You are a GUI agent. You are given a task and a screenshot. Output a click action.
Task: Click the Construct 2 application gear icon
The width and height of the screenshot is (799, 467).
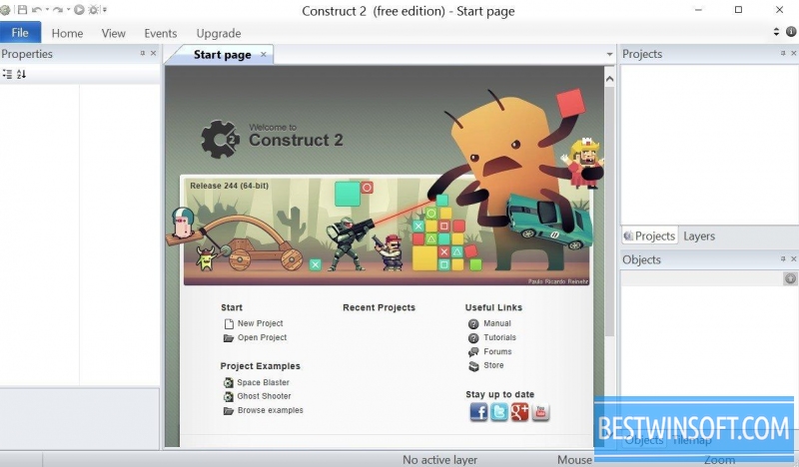point(5,10)
